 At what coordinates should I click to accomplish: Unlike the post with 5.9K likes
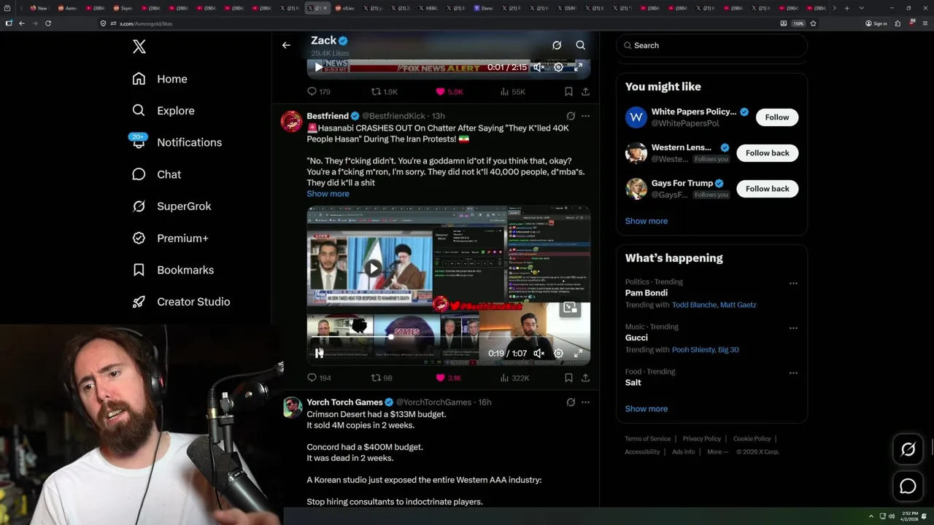449,92
